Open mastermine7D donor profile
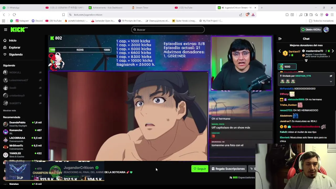The image size is (336, 189). tap(314, 51)
